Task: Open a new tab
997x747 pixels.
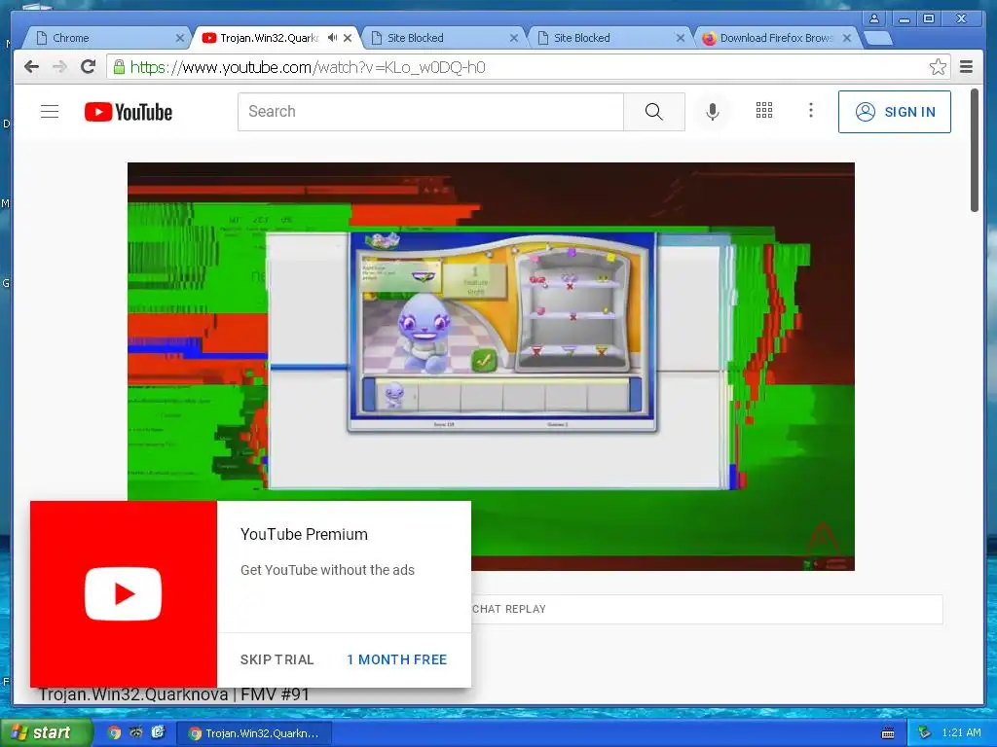Action: click(x=879, y=39)
